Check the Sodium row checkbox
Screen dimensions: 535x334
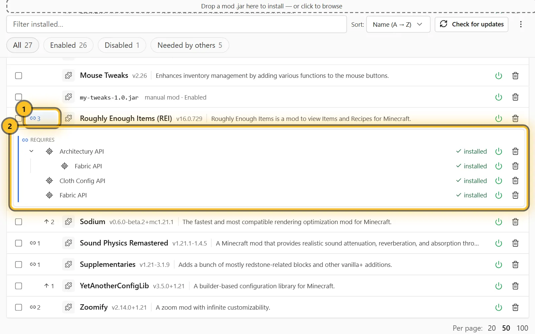pyautogui.click(x=19, y=222)
